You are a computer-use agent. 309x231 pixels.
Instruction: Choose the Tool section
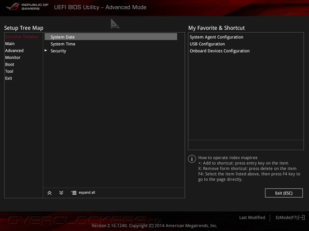tap(9, 71)
